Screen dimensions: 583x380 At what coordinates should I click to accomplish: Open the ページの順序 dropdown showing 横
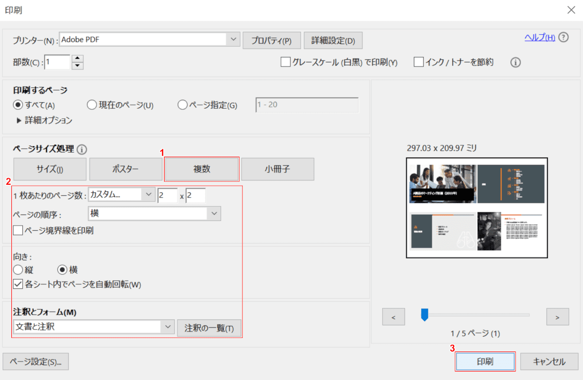155,214
